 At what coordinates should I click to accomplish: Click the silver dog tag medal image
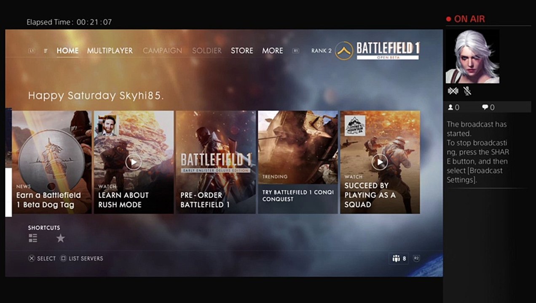point(51,161)
